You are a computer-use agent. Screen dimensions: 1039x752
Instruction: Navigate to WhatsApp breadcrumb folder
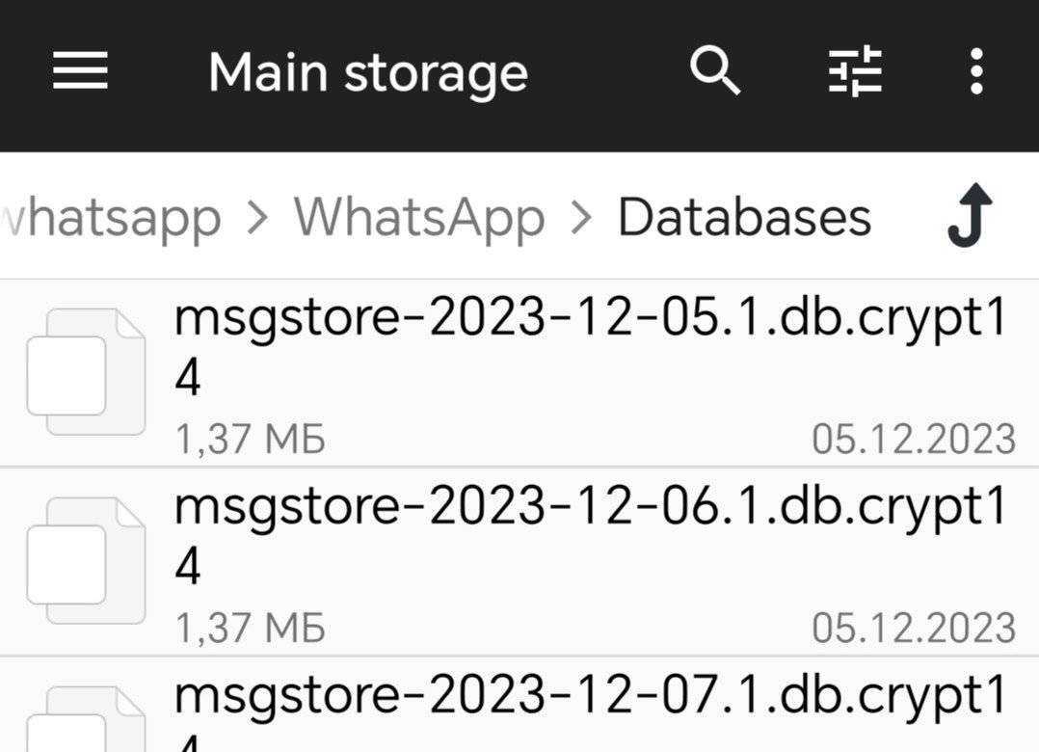point(419,217)
